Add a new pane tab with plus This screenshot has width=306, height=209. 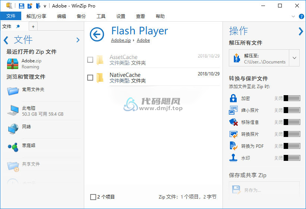(x=33, y=26)
